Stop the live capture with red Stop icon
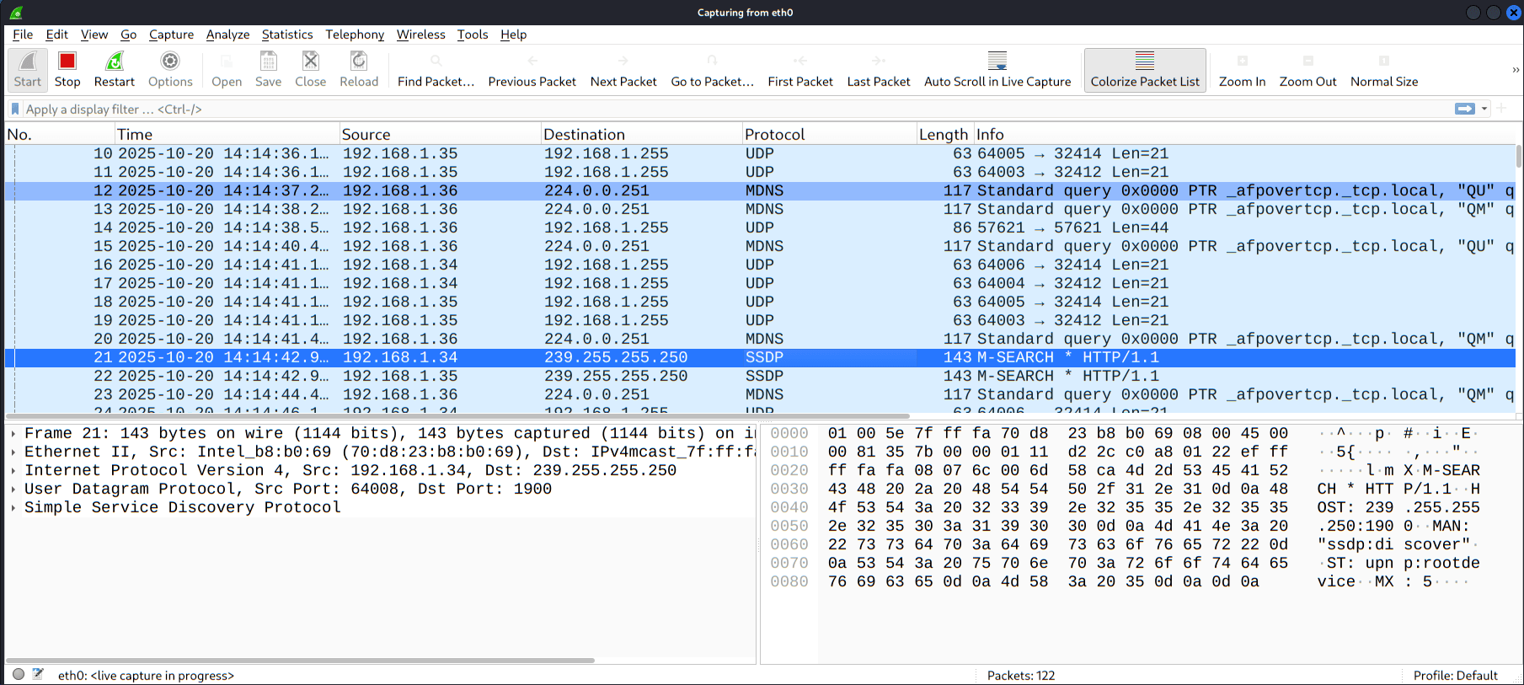This screenshot has height=685, width=1524. (67, 69)
